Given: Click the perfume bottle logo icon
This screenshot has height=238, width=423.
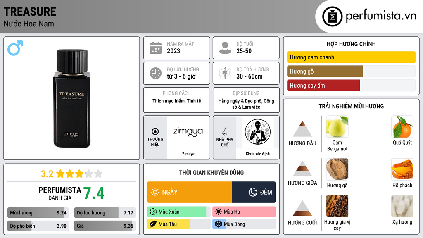Looking at the screenshot, I should point(333,17).
